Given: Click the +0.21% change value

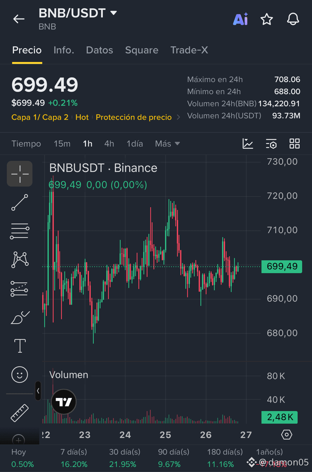Looking at the screenshot, I should coord(63,103).
